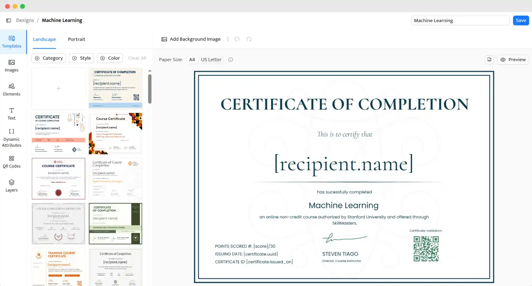This screenshot has height=286, width=532.
Task: Undo the last change
Action: click(237, 39)
